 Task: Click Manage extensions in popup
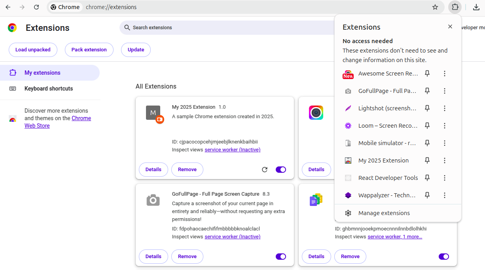[398, 213]
